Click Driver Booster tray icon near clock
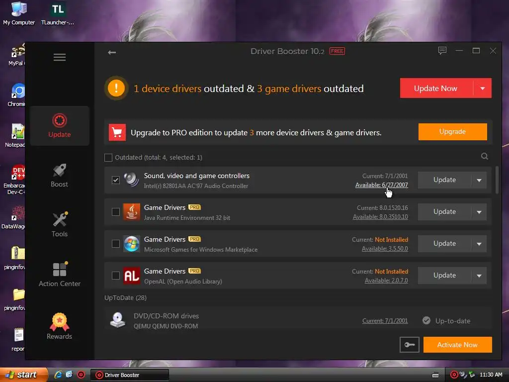 (x=454, y=375)
